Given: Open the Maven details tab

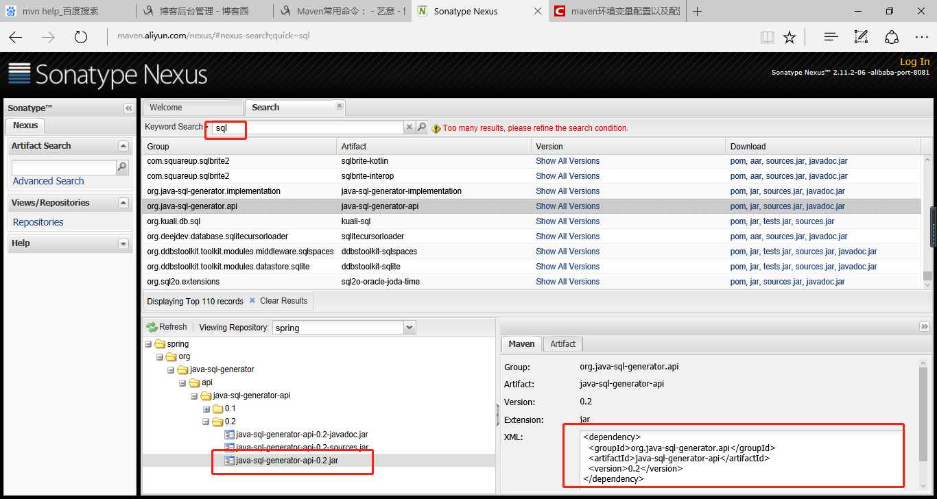Looking at the screenshot, I should click(x=521, y=343).
